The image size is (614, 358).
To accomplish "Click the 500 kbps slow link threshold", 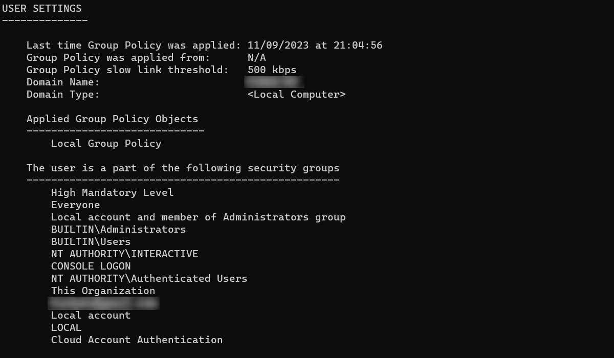I will [272, 70].
